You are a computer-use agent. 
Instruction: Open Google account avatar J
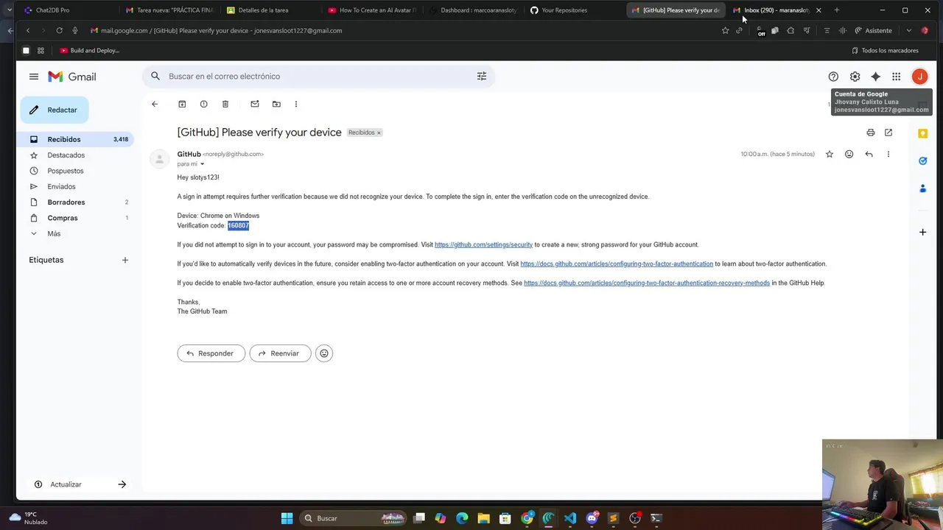[919, 77]
